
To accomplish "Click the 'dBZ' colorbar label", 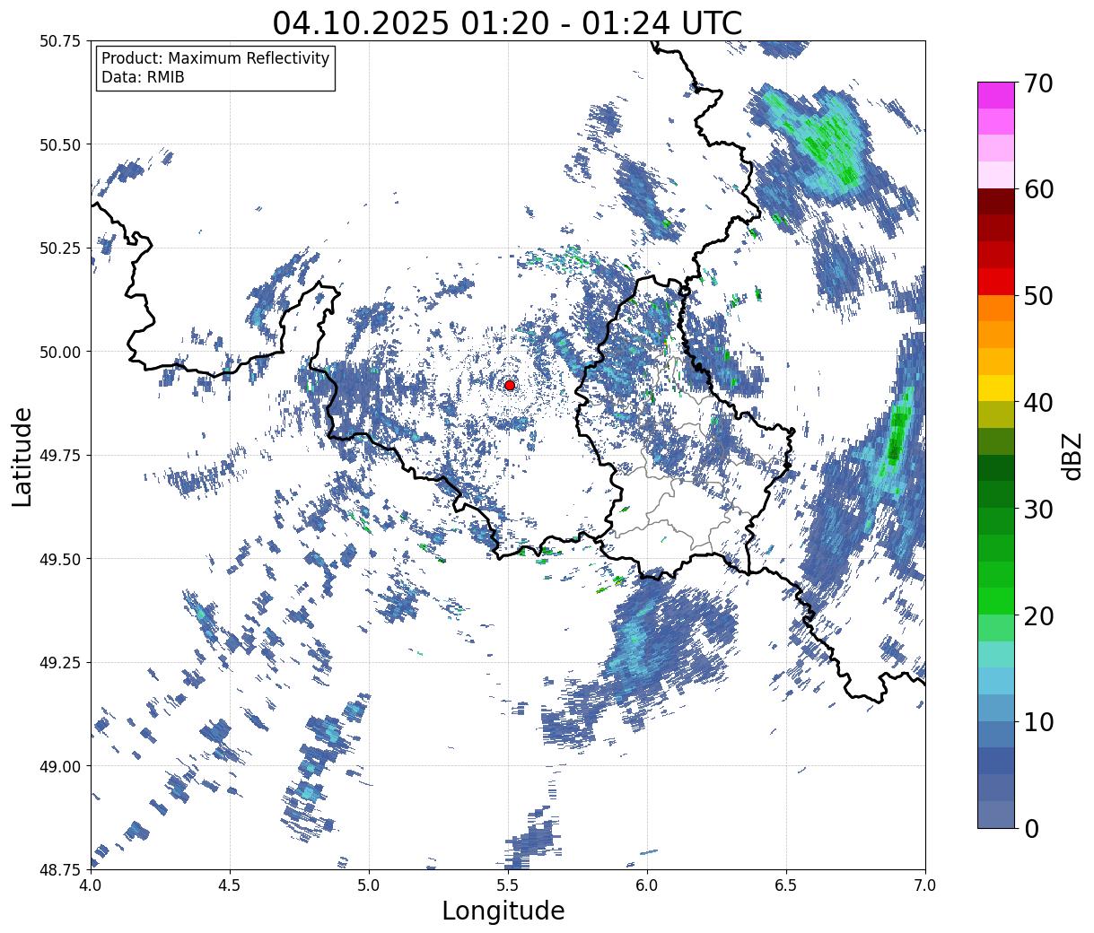I will [x=1072, y=456].
